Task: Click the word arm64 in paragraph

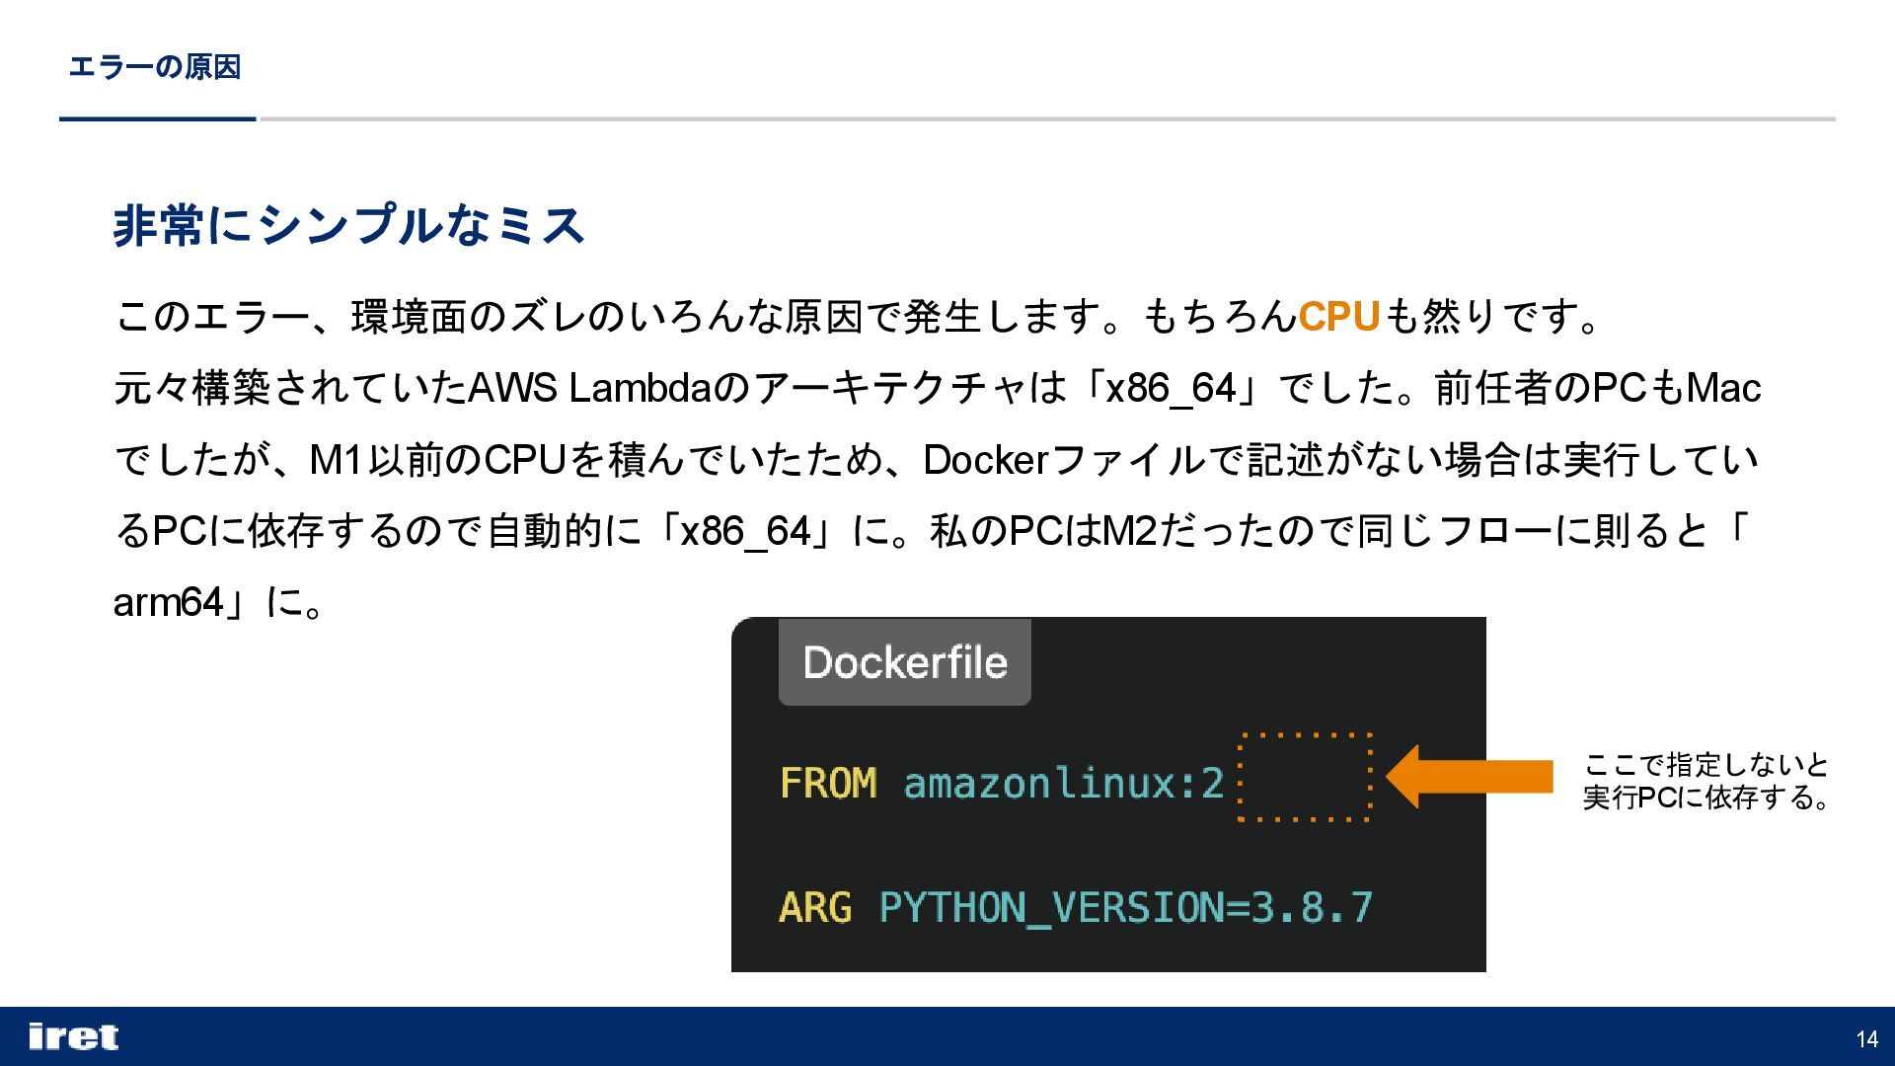Action: pyautogui.click(x=169, y=602)
